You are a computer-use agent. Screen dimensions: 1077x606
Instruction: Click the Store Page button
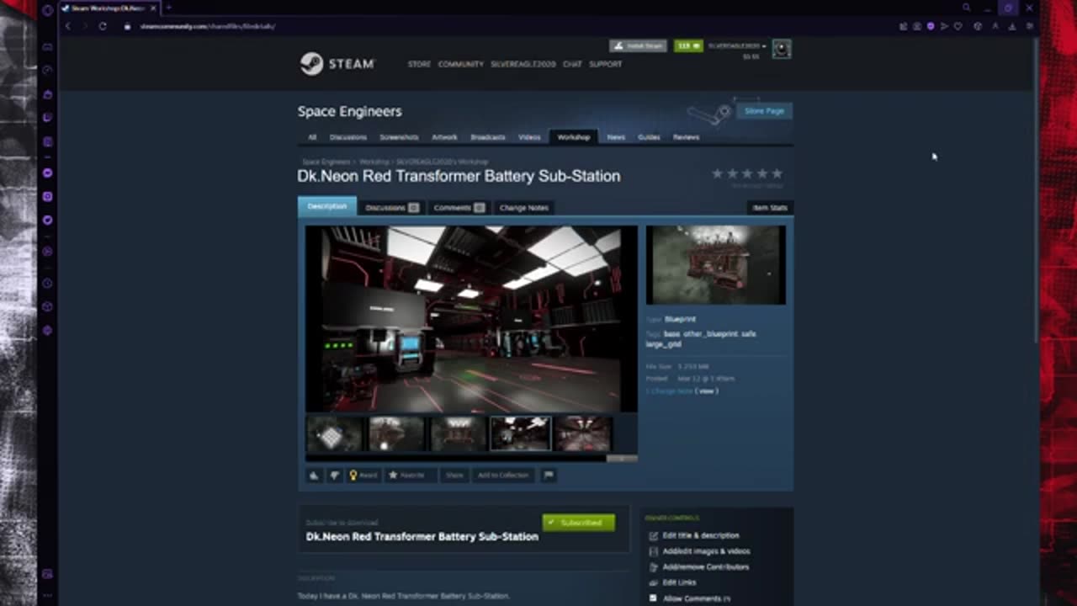pyautogui.click(x=764, y=111)
